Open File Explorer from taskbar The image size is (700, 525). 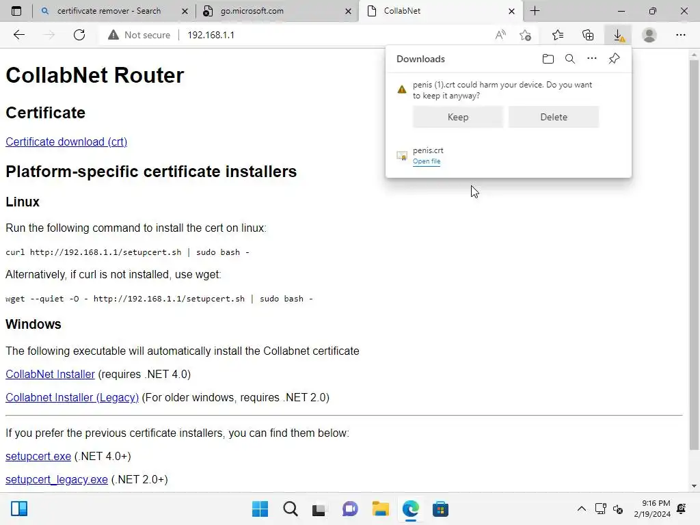pyautogui.click(x=380, y=509)
